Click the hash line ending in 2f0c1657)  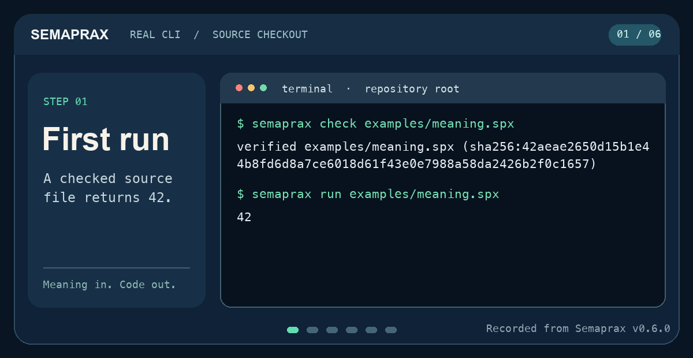click(x=416, y=165)
